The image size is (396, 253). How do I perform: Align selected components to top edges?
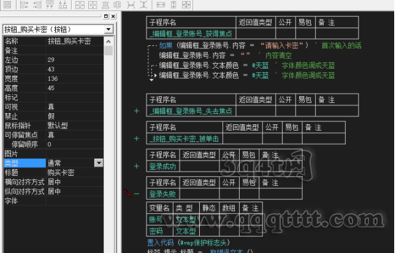pyautogui.click(x=50, y=4)
